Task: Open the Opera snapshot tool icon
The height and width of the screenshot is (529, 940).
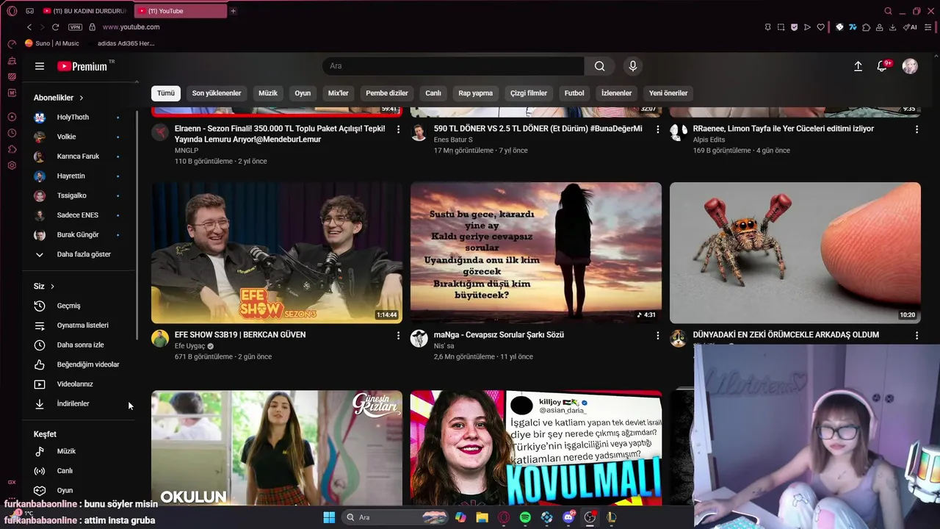Action: click(x=781, y=27)
